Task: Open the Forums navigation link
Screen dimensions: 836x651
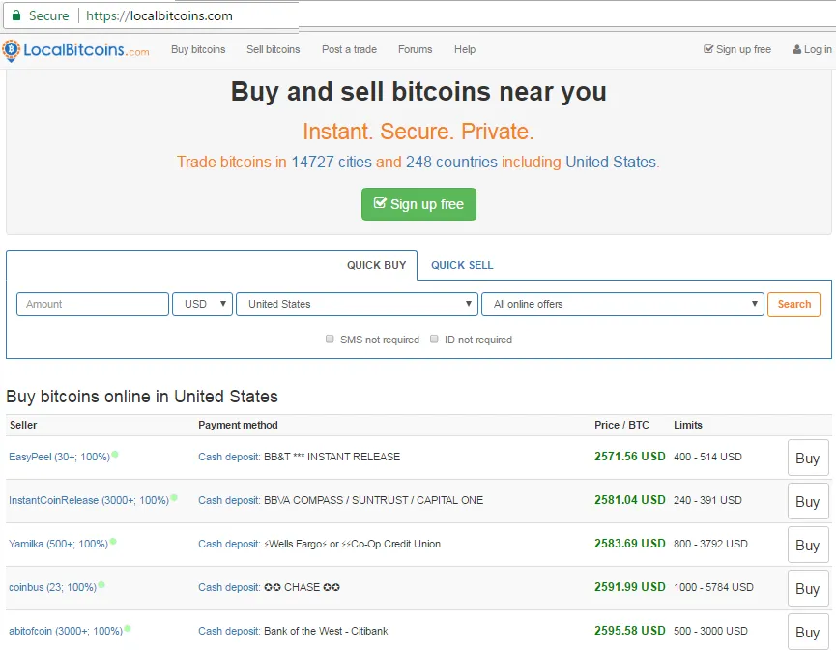Action: (x=415, y=49)
